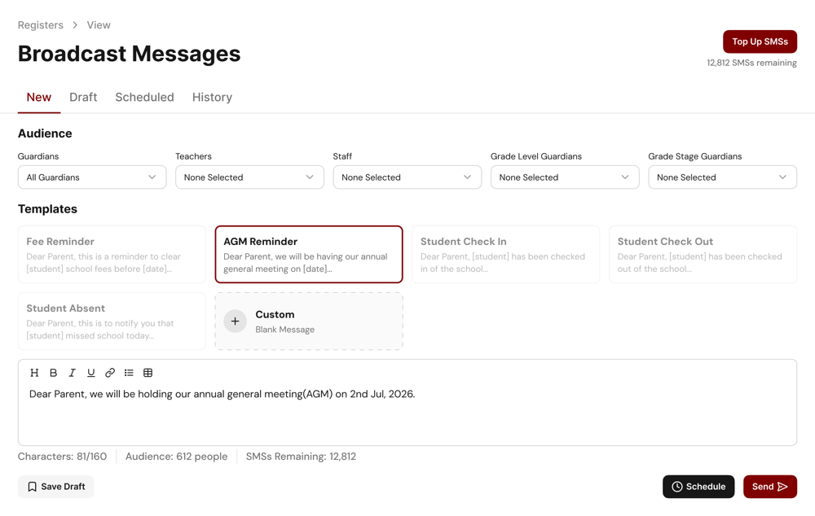
Task: Go to Registers breadcrumb link
Action: tap(41, 25)
